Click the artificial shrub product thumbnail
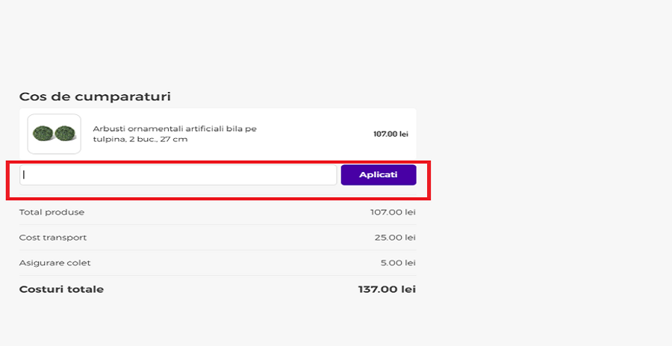The height and width of the screenshot is (346, 672). click(54, 134)
